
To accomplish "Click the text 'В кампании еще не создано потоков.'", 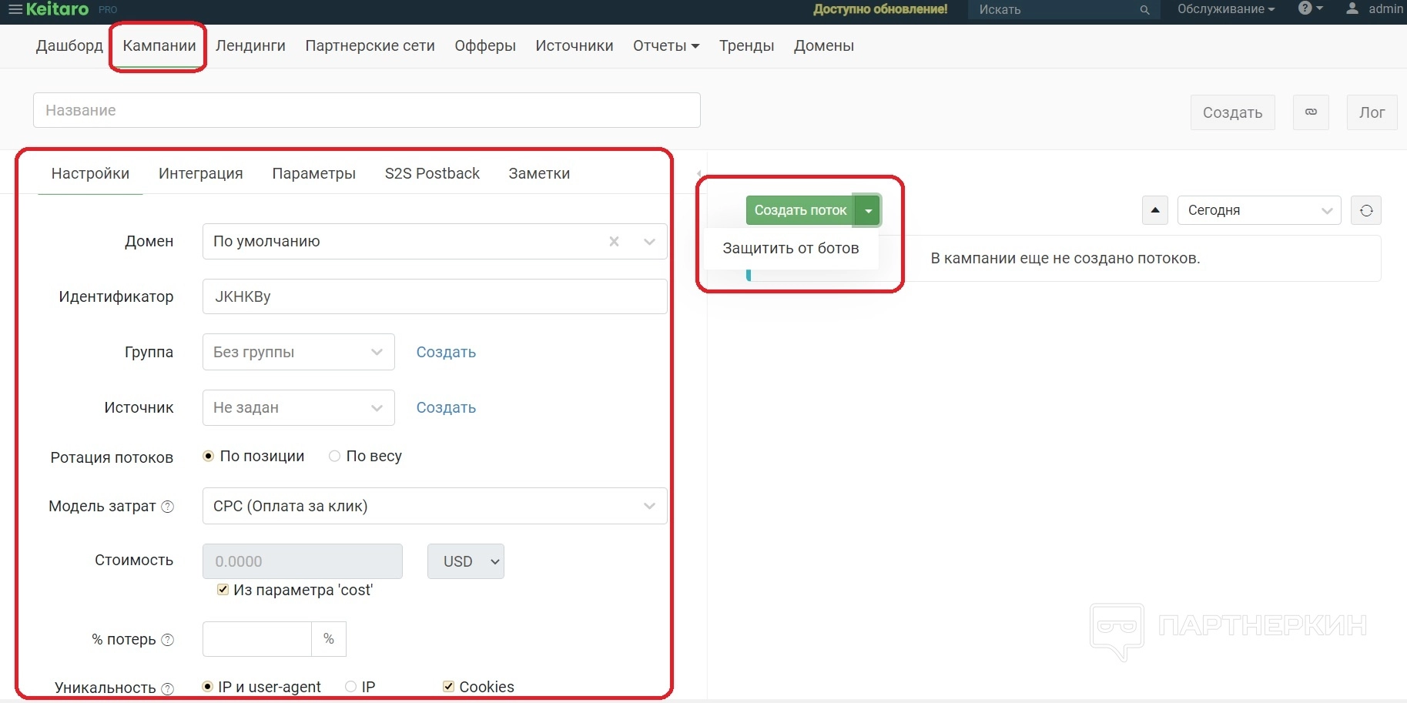I will pyautogui.click(x=1065, y=259).
